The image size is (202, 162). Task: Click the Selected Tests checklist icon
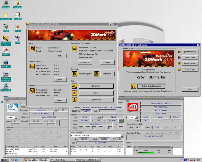click(x=32, y=66)
